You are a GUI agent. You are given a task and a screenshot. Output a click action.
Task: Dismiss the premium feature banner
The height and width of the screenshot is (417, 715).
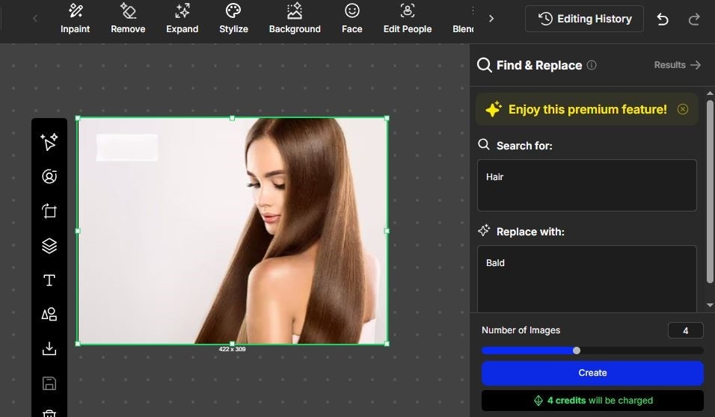(683, 109)
